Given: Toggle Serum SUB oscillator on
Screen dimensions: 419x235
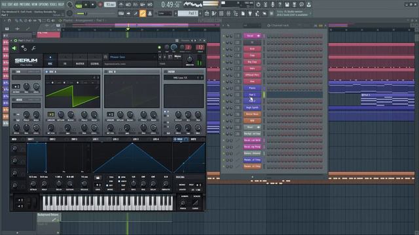Looking at the screenshot, I should [14, 72].
